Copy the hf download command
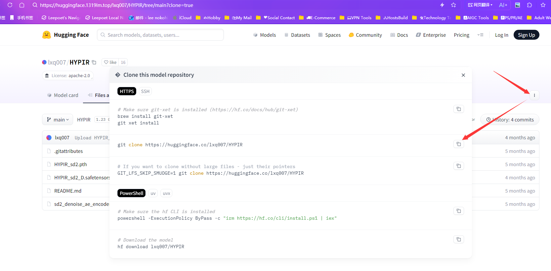 pyautogui.click(x=458, y=239)
